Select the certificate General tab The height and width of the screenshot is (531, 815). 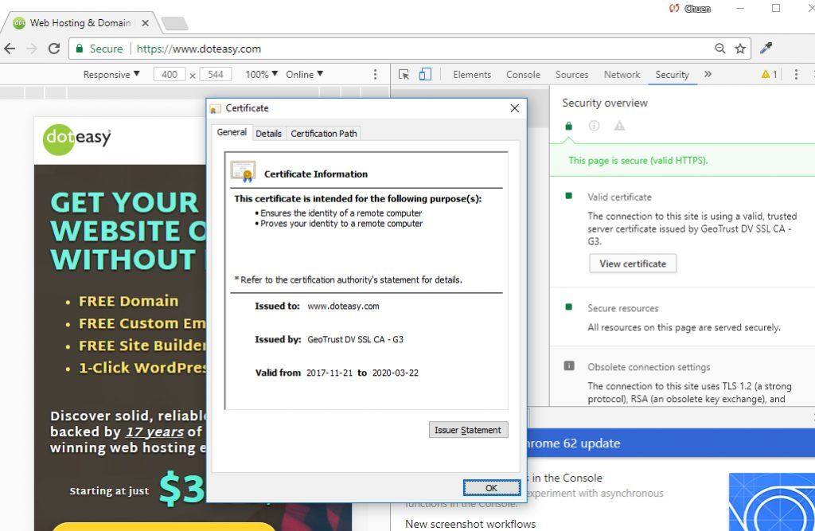tap(232, 132)
